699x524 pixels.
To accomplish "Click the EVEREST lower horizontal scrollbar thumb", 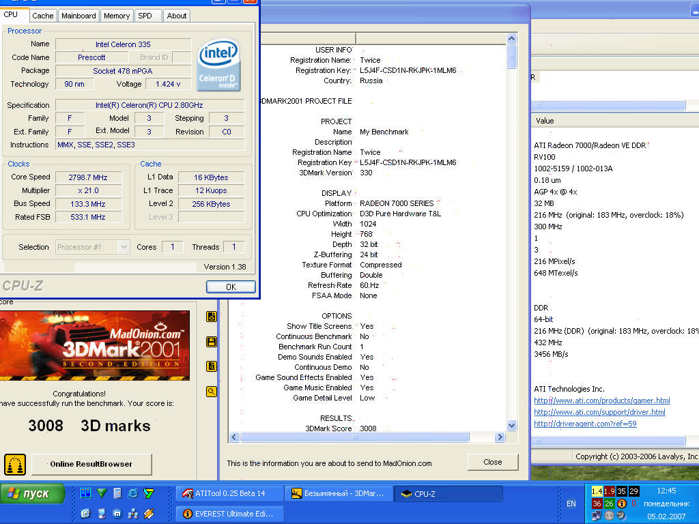I will coord(608,441).
